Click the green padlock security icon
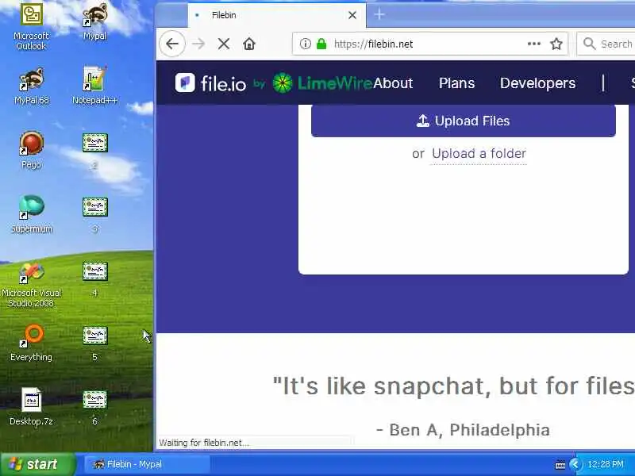 (321, 44)
